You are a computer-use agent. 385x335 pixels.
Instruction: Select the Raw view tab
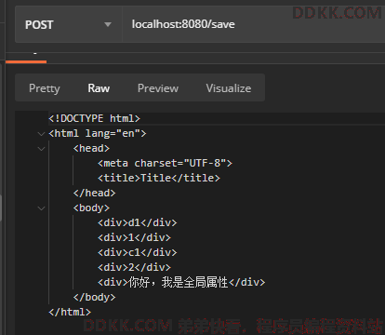(x=99, y=88)
